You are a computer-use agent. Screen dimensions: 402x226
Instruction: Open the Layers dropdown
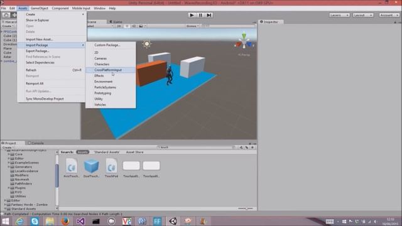339,15
